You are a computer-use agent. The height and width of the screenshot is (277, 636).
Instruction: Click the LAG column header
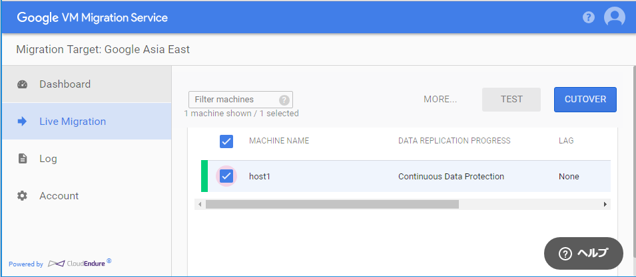click(x=566, y=141)
